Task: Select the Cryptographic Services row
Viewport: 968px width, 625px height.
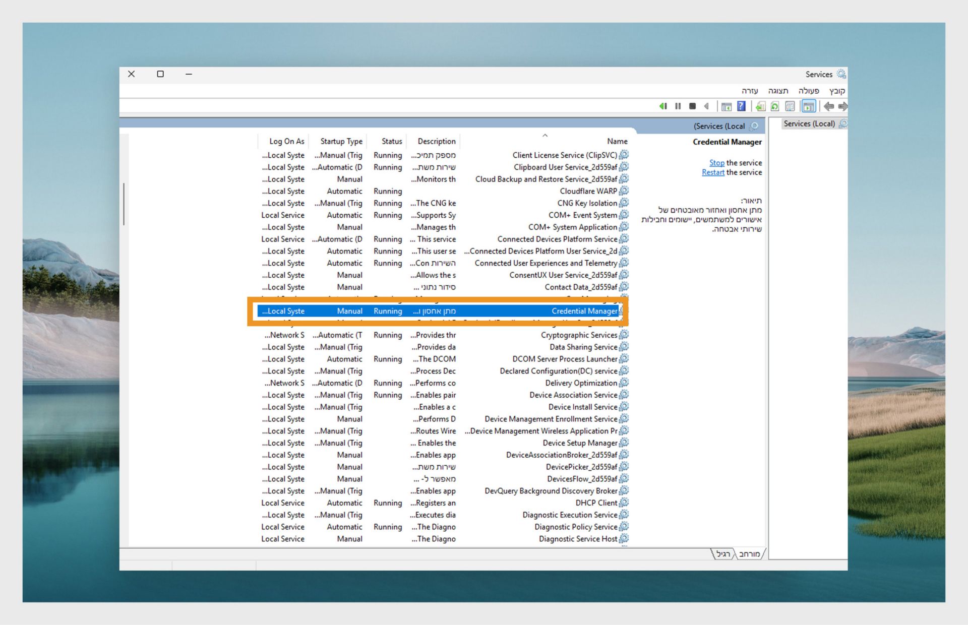Action: click(578, 335)
